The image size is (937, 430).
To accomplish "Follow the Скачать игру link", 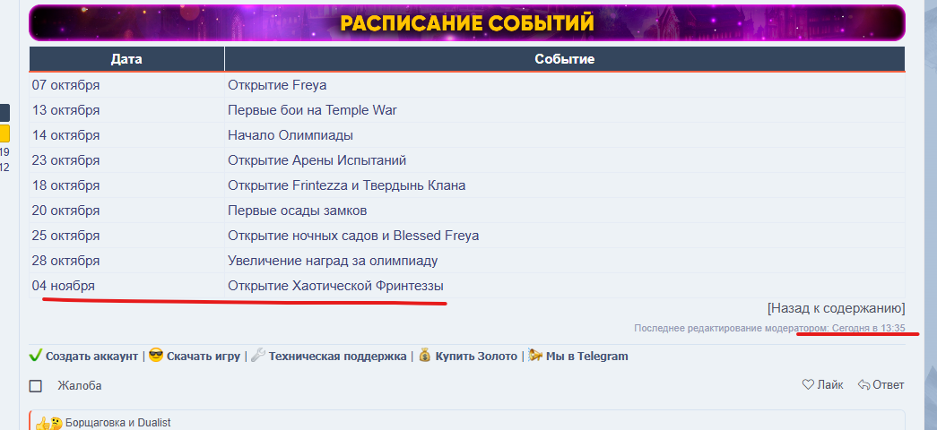I will coord(203,356).
